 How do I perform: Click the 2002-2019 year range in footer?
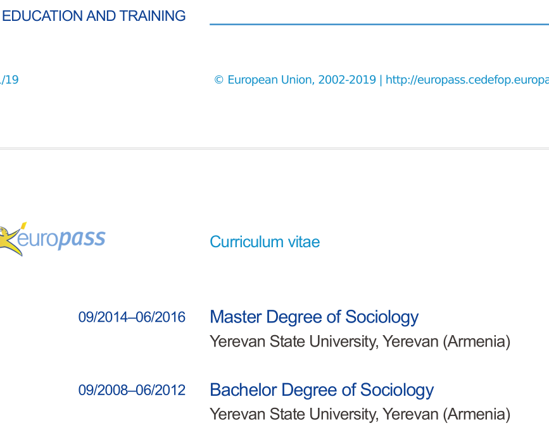(x=347, y=80)
